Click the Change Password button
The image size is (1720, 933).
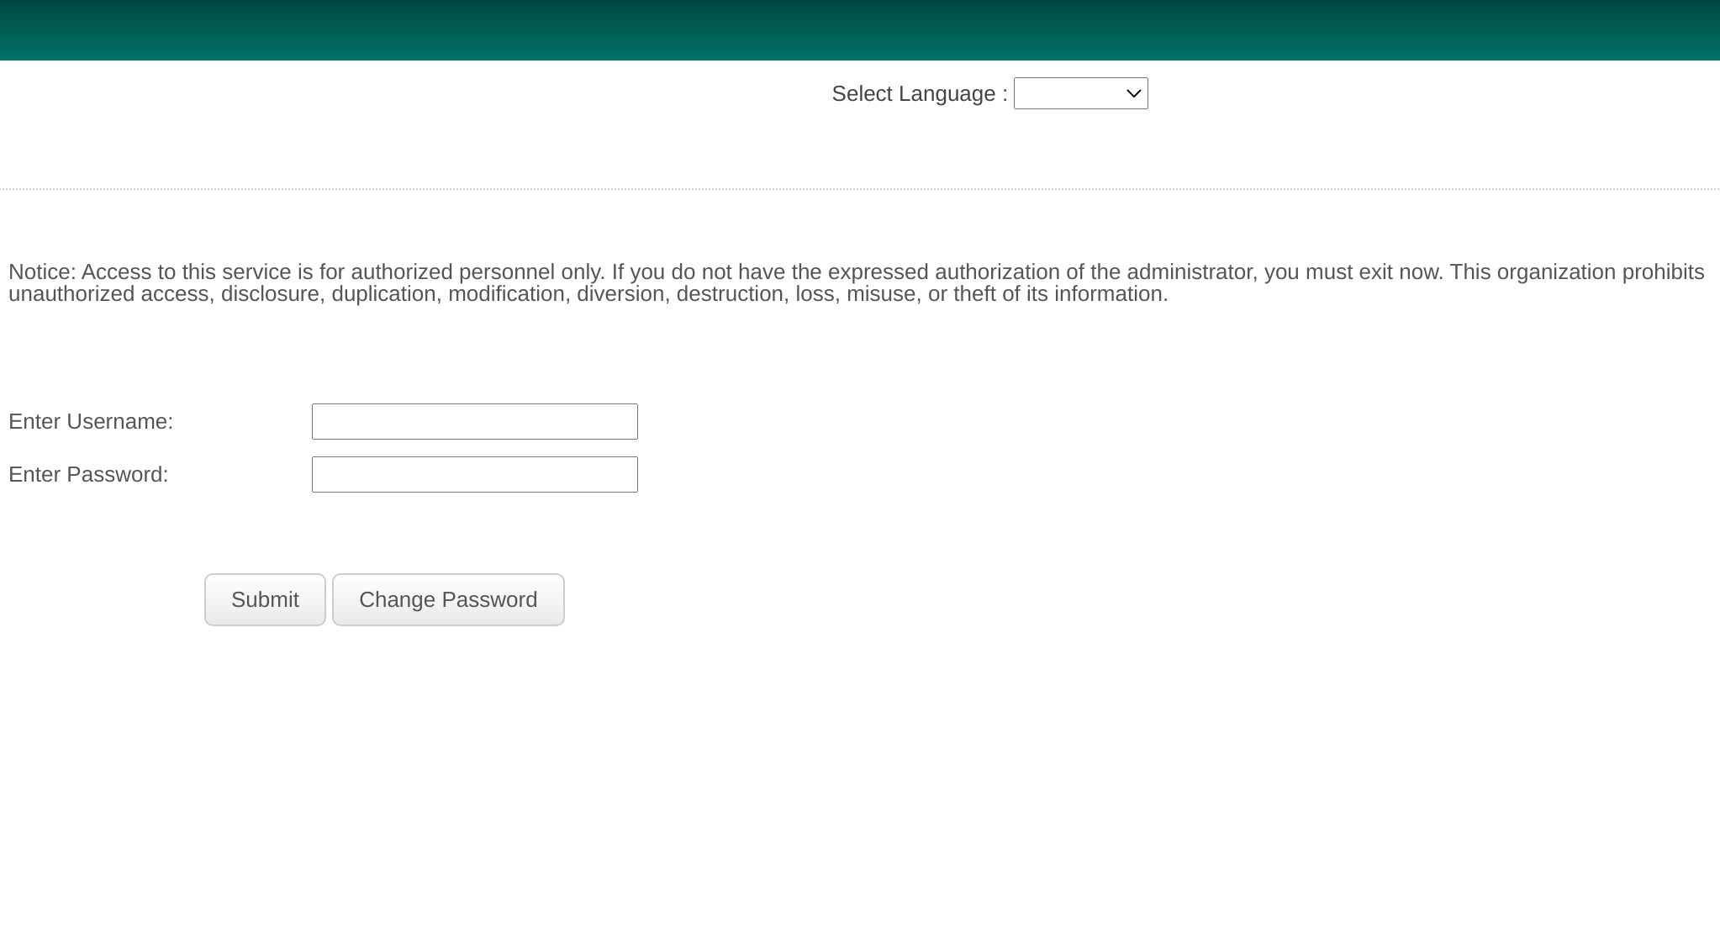pos(447,599)
